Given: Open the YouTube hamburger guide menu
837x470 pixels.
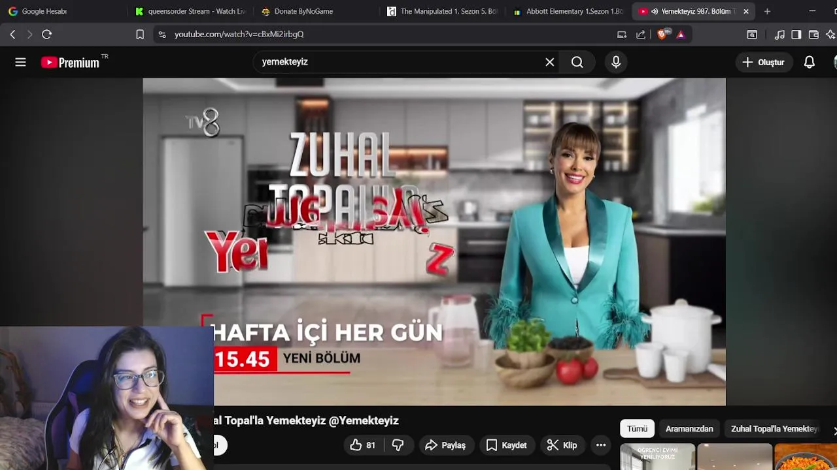Looking at the screenshot, I should (20, 62).
